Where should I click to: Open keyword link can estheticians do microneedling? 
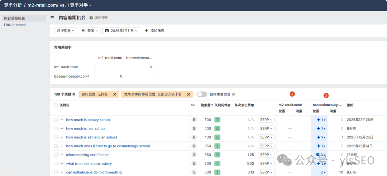pos(94,172)
